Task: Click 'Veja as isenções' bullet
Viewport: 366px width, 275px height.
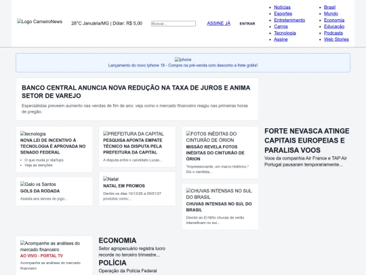Action: pyautogui.click(x=38, y=165)
